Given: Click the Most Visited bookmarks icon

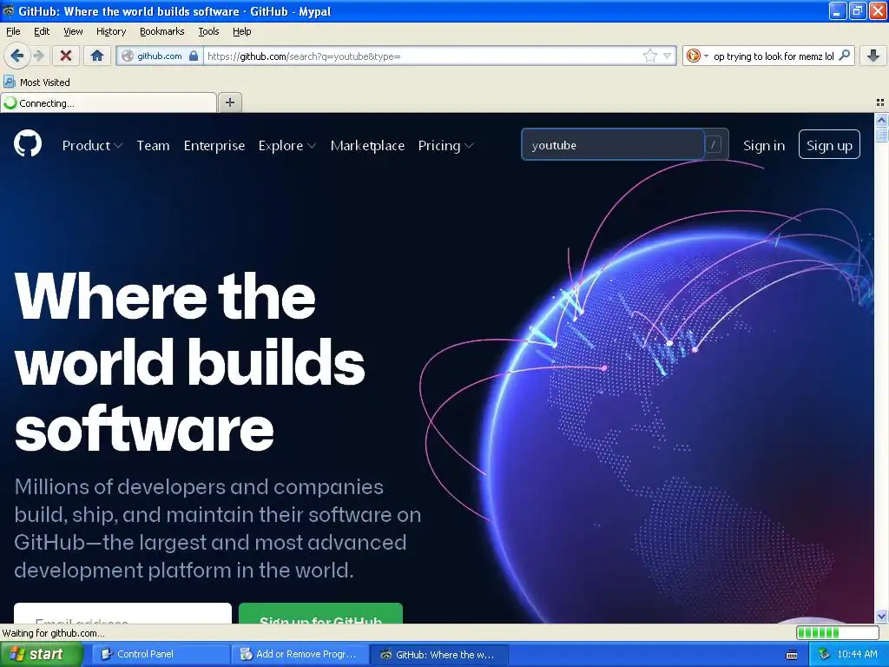Looking at the screenshot, I should [x=9, y=82].
